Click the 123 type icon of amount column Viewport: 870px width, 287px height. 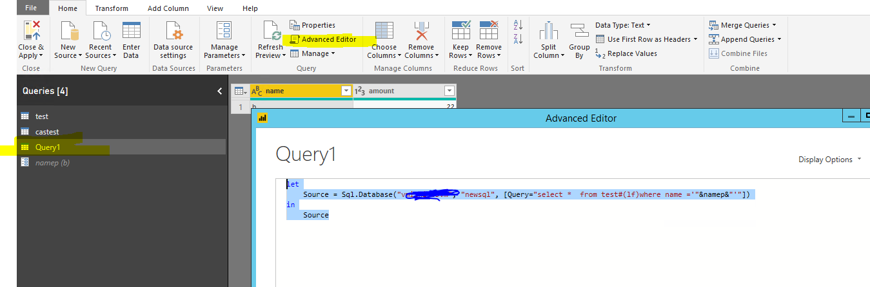click(x=361, y=91)
